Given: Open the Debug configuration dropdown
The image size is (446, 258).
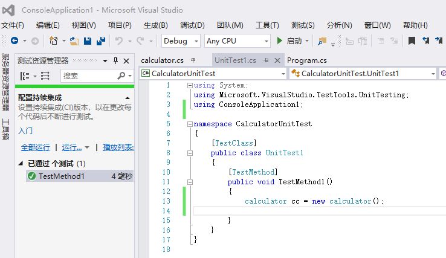Looking at the screenshot, I should click(196, 41).
